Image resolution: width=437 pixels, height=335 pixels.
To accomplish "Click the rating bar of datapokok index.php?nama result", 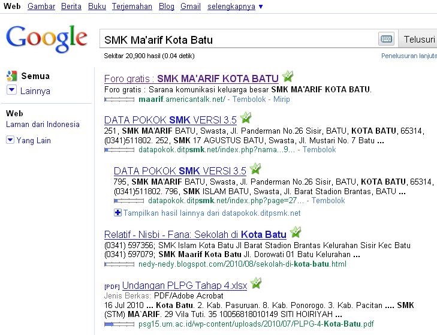I will pos(119,150).
